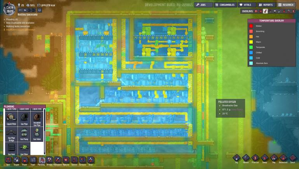Select the Gas Pipe building
This screenshot has width=299, height=169.
pyautogui.click(x=24, y=119)
